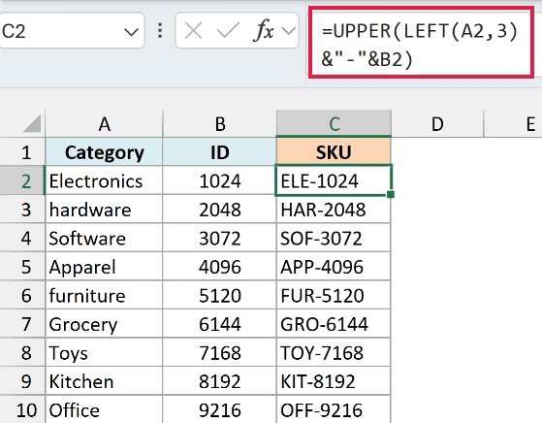
Task: Click the ID header cell
Action: click(219, 152)
